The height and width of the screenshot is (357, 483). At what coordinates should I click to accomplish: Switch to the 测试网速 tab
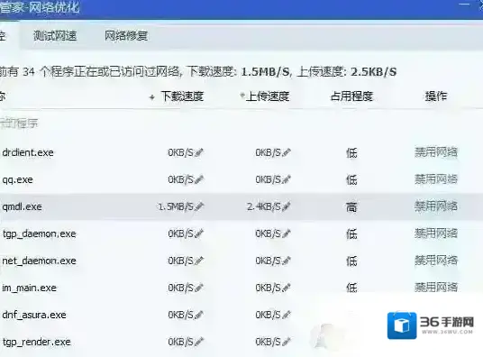click(55, 36)
